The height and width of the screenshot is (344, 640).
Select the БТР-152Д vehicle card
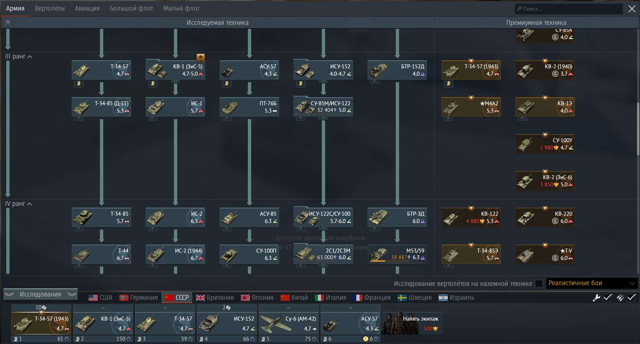(x=397, y=70)
